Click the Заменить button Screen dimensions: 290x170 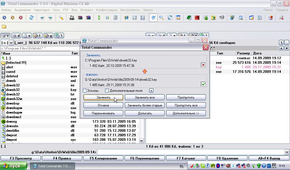pyautogui.click(x=103, y=97)
